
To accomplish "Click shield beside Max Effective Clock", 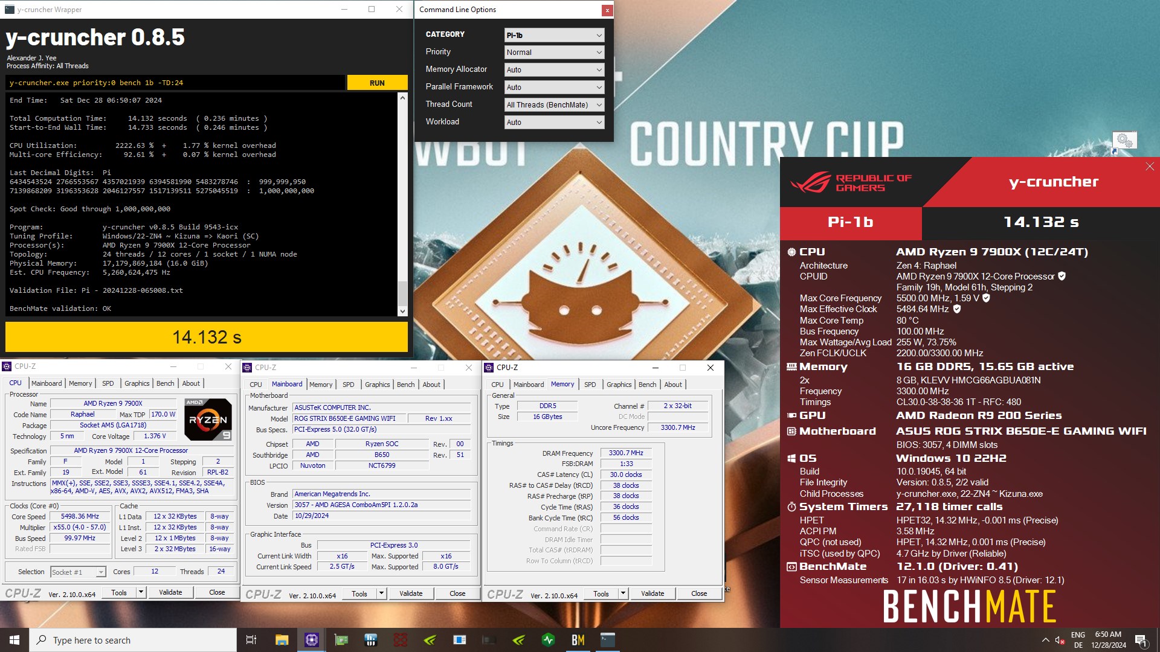I will tap(957, 309).
